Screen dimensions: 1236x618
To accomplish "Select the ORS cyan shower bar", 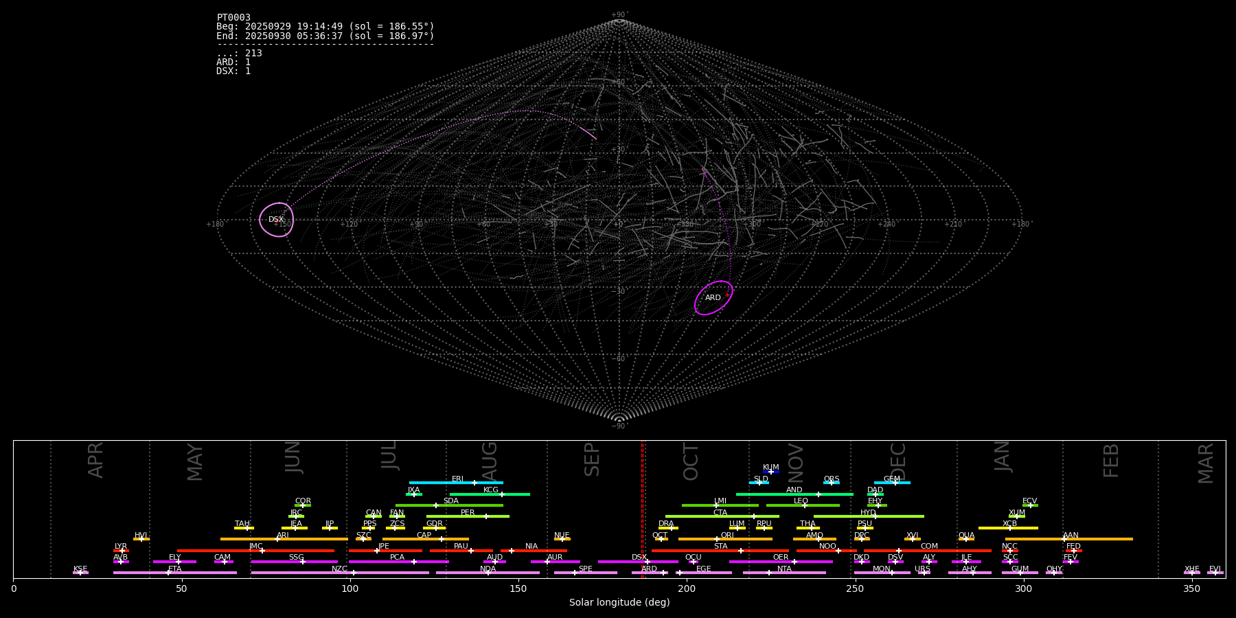I will coord(832,483).
